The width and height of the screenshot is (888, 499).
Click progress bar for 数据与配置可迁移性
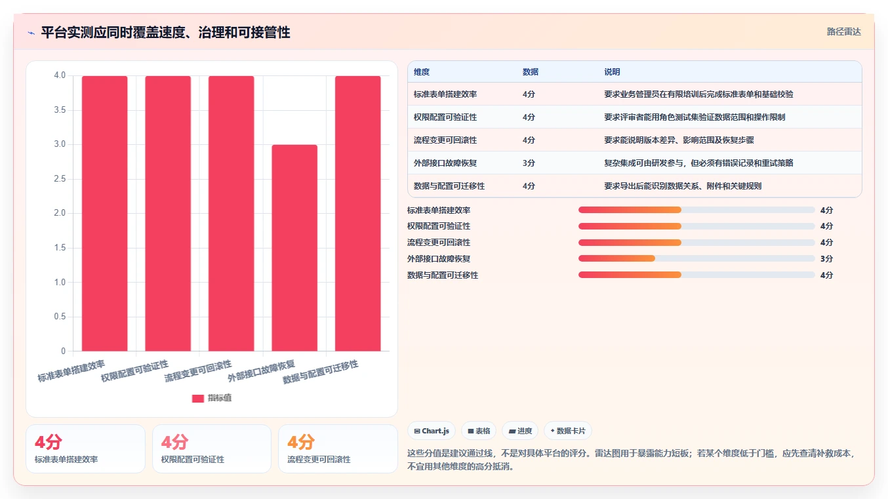tap(696, 275)
